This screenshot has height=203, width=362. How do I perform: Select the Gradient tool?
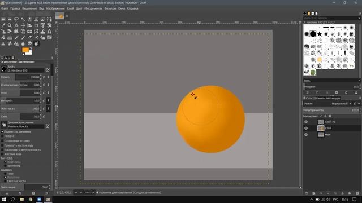click(10, 38)
